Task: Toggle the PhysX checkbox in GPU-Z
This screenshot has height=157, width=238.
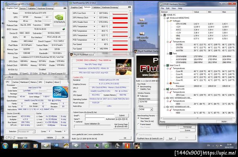Action: point(40,74)
